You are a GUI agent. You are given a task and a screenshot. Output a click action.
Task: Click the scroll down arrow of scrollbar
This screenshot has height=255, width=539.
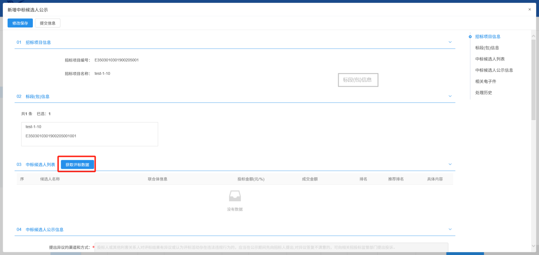pos(533,246)
